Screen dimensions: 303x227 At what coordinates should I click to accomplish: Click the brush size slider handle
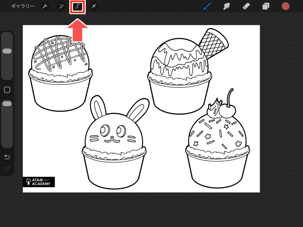pos(7,51)
